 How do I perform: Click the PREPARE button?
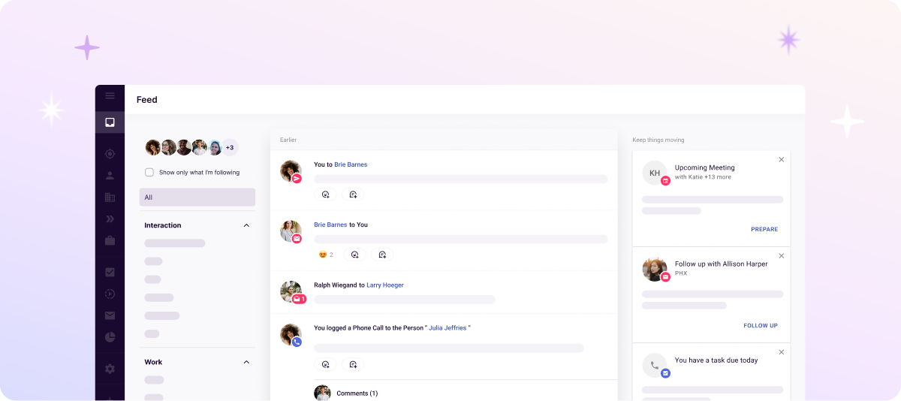764,229
